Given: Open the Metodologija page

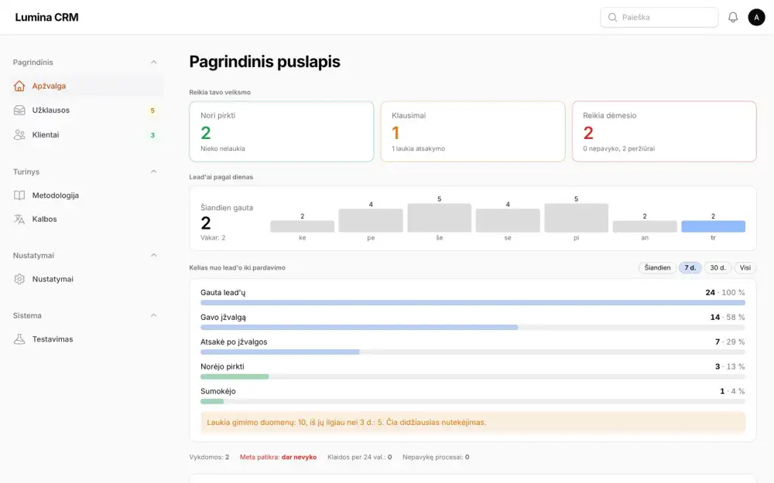Looking at the screenshot, I should [x=87, y=196].
